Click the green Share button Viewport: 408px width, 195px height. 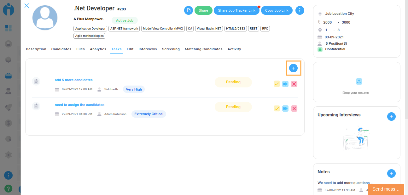click(203, 10)
